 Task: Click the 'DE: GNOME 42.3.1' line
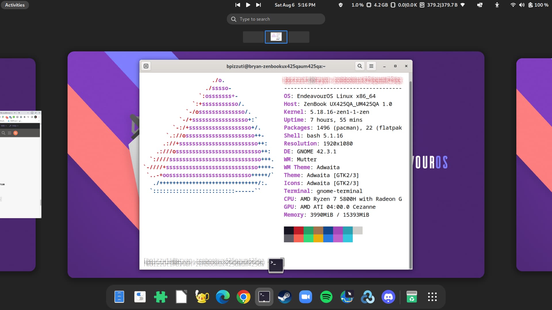pyautogui.click(x=310, y=151)
